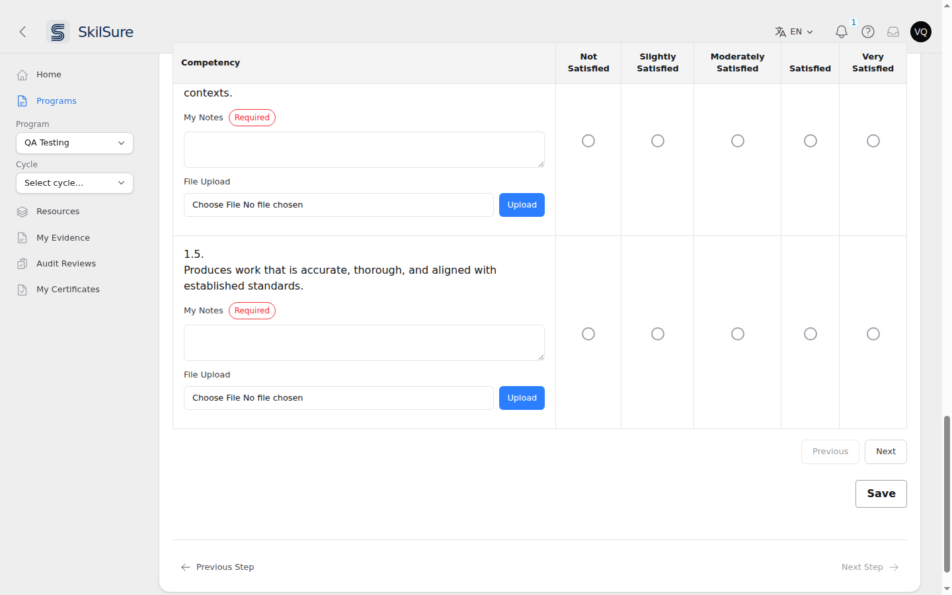The height and width of the screenshot is (595, 952).
Task: Click the My Certificates icon
Action: (22, 290)
